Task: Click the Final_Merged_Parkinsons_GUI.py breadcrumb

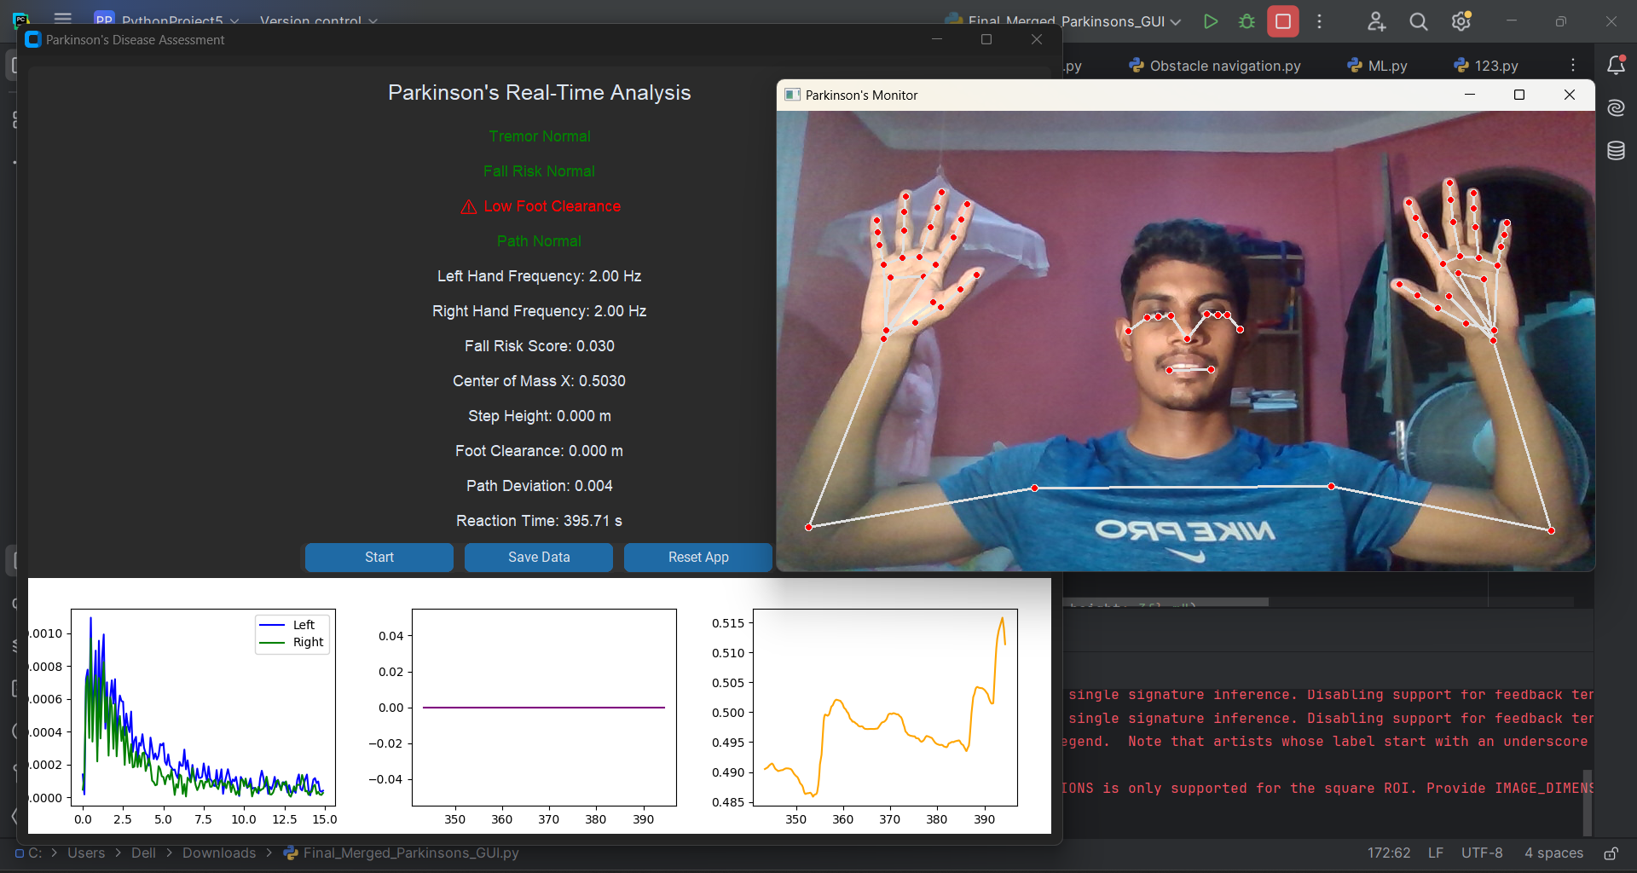Action: tap(401, 853)
